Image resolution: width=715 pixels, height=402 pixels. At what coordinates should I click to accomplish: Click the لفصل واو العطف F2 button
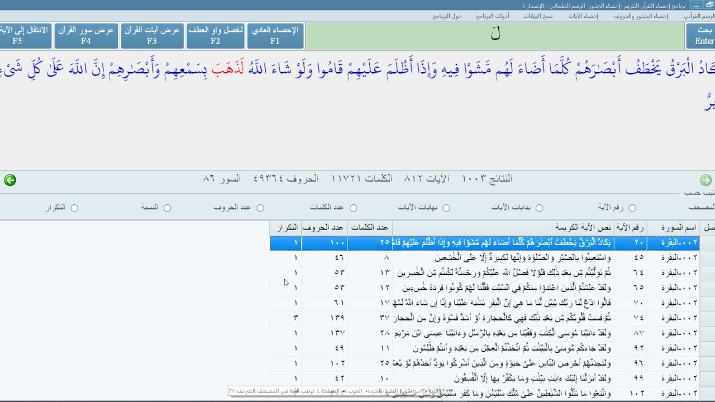pos(215,36)
